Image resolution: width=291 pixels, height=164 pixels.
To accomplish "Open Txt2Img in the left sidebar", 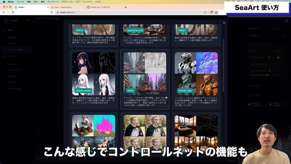I will (x=12, y=37).
